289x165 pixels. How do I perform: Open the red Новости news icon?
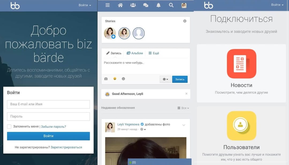point(241,64)
